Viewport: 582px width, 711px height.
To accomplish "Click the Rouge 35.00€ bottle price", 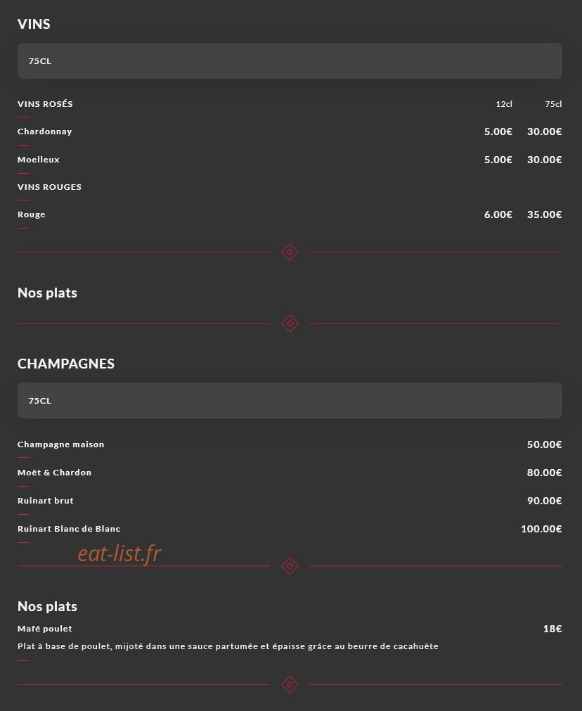I will click(544, 214).
